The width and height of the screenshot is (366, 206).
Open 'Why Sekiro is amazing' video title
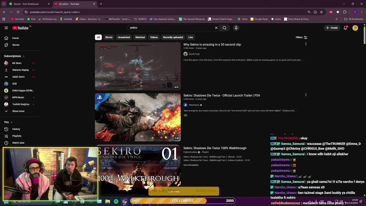click(212, 45)
